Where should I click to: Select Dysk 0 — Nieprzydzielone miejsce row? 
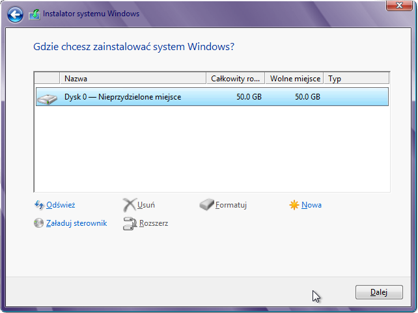(x=212, y=97)
